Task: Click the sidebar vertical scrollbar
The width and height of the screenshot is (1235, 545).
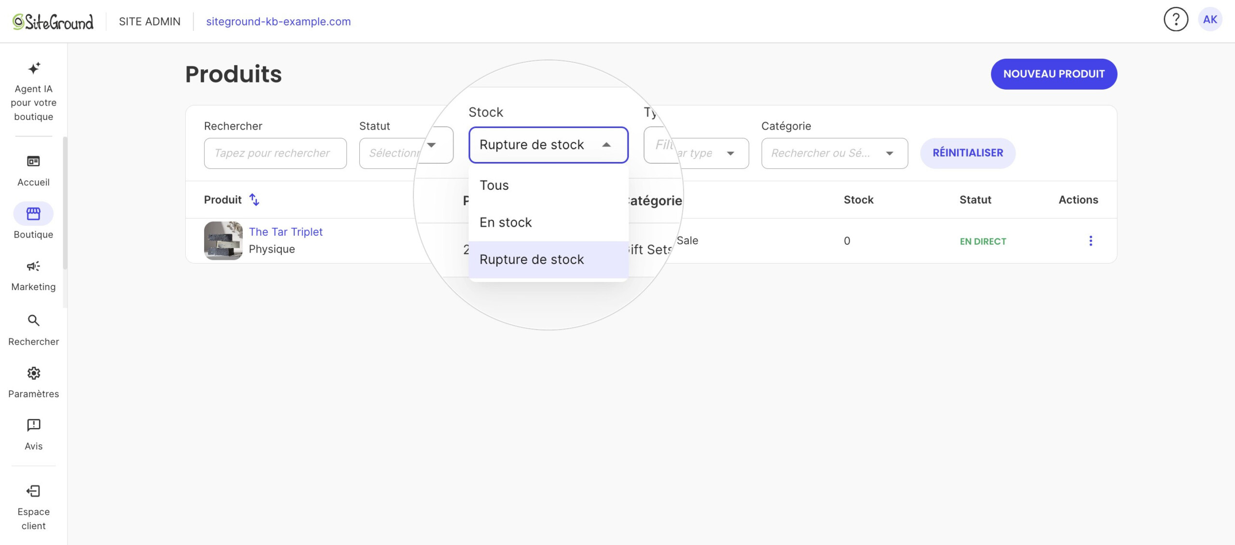Action: pos(65,203)
